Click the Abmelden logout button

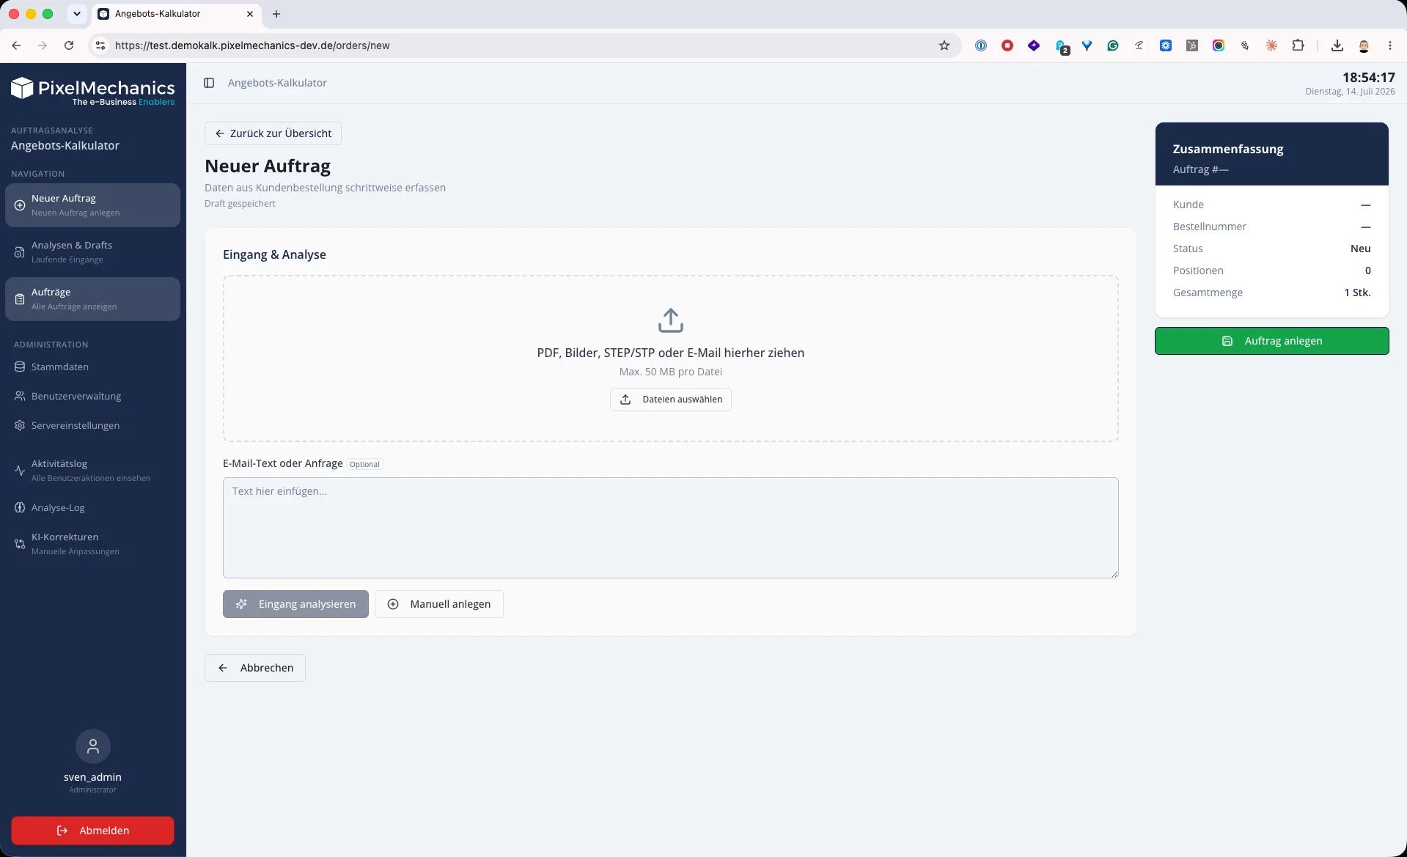(x=92, y=831)
